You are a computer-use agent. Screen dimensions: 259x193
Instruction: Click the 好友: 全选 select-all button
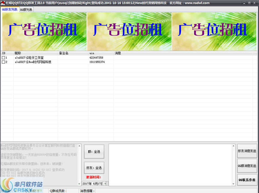pyautogui.click(x=94, y=167)
